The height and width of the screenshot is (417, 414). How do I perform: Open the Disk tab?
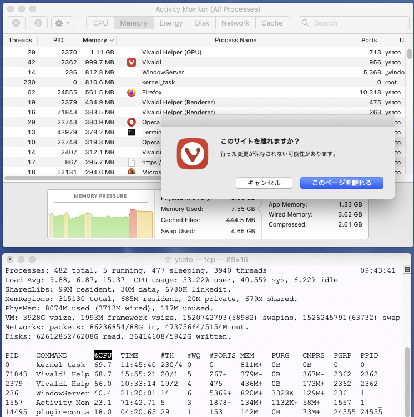[x=202, y=23]
